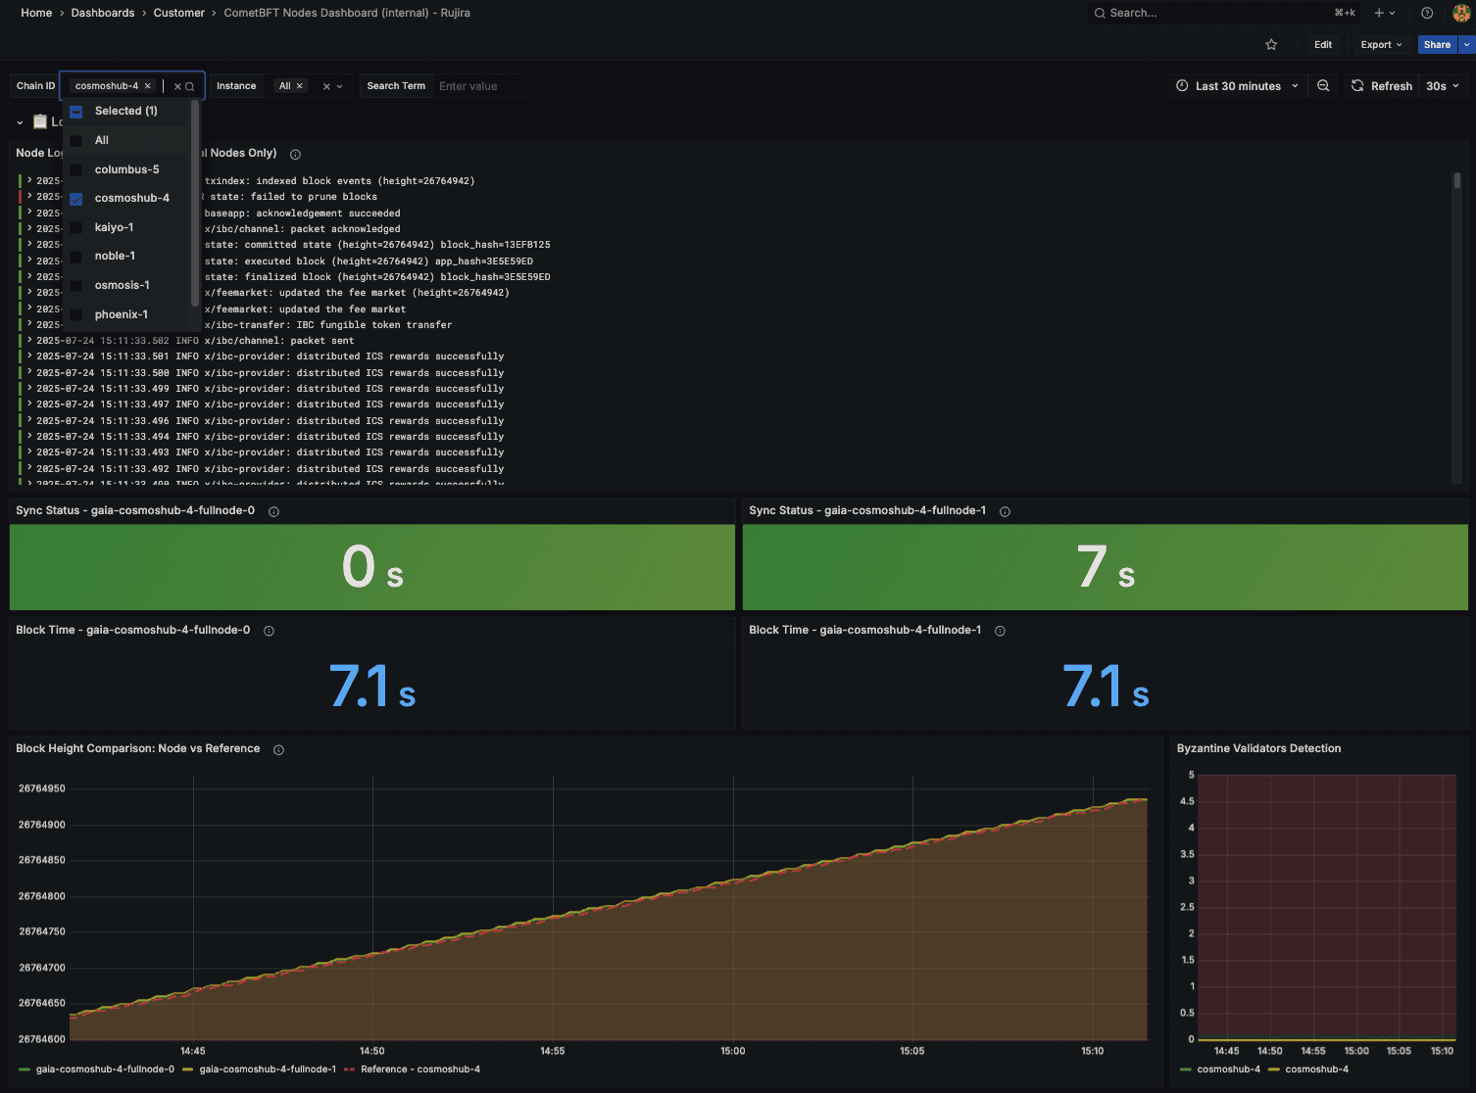Screen dimensions: 1476x1093
Task: Open the Last 30 minutes time picker
Action: coord(1238,86)
